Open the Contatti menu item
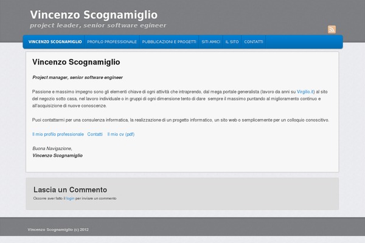 254,42
